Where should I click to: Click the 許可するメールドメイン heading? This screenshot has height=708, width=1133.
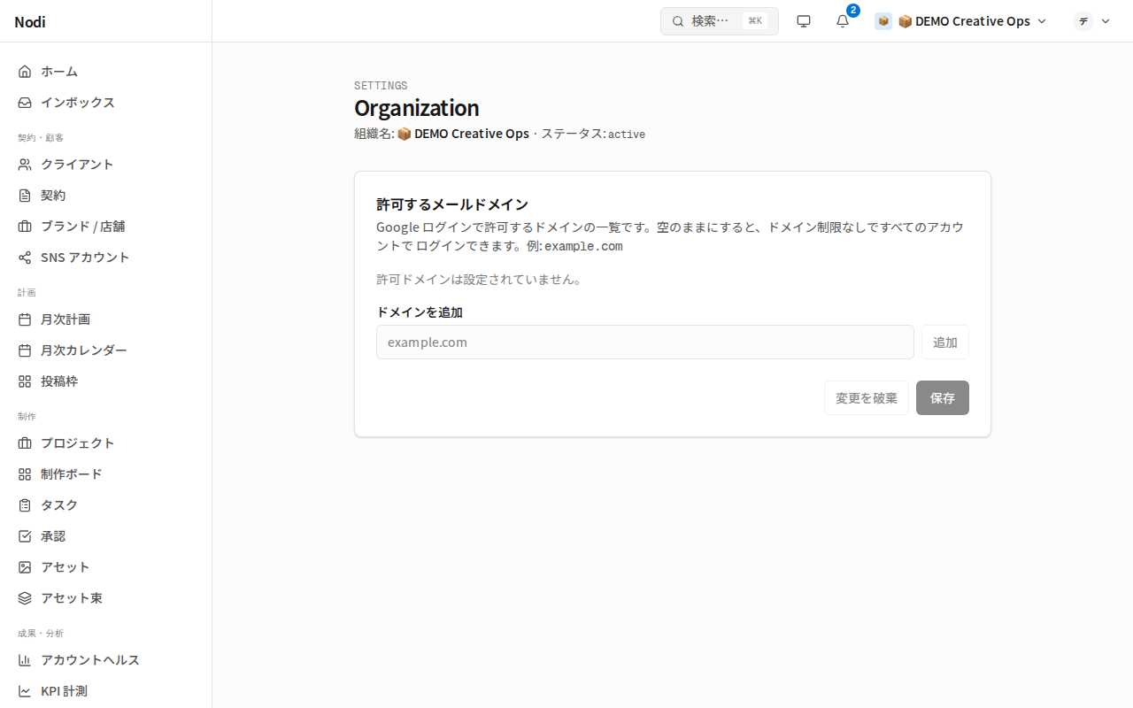[x=452, y=204]
